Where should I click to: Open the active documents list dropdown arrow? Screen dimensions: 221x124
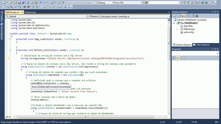coord(169,12)
